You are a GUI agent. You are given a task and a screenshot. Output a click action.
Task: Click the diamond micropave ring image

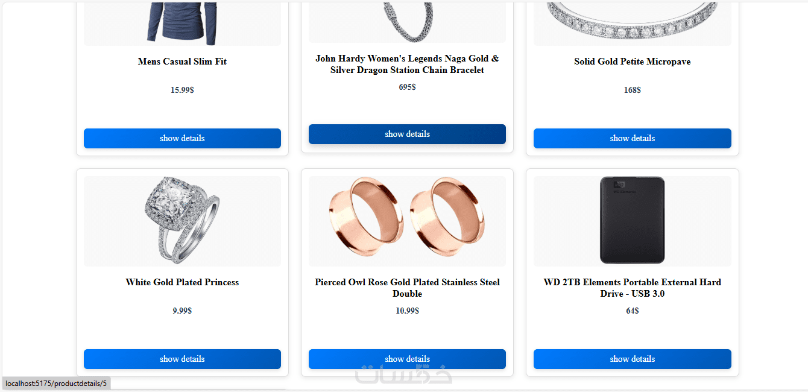click(632, 23)
